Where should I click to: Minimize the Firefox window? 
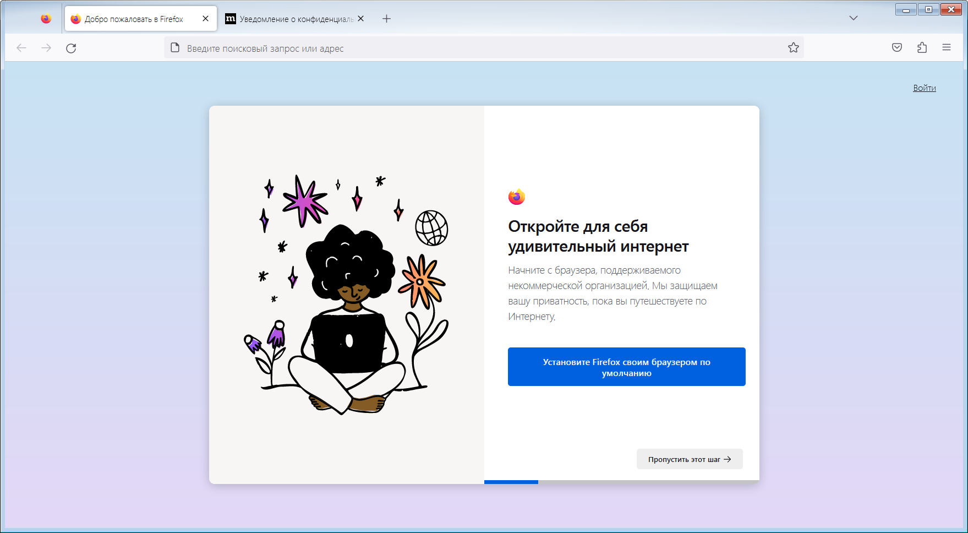pos(906,9)
